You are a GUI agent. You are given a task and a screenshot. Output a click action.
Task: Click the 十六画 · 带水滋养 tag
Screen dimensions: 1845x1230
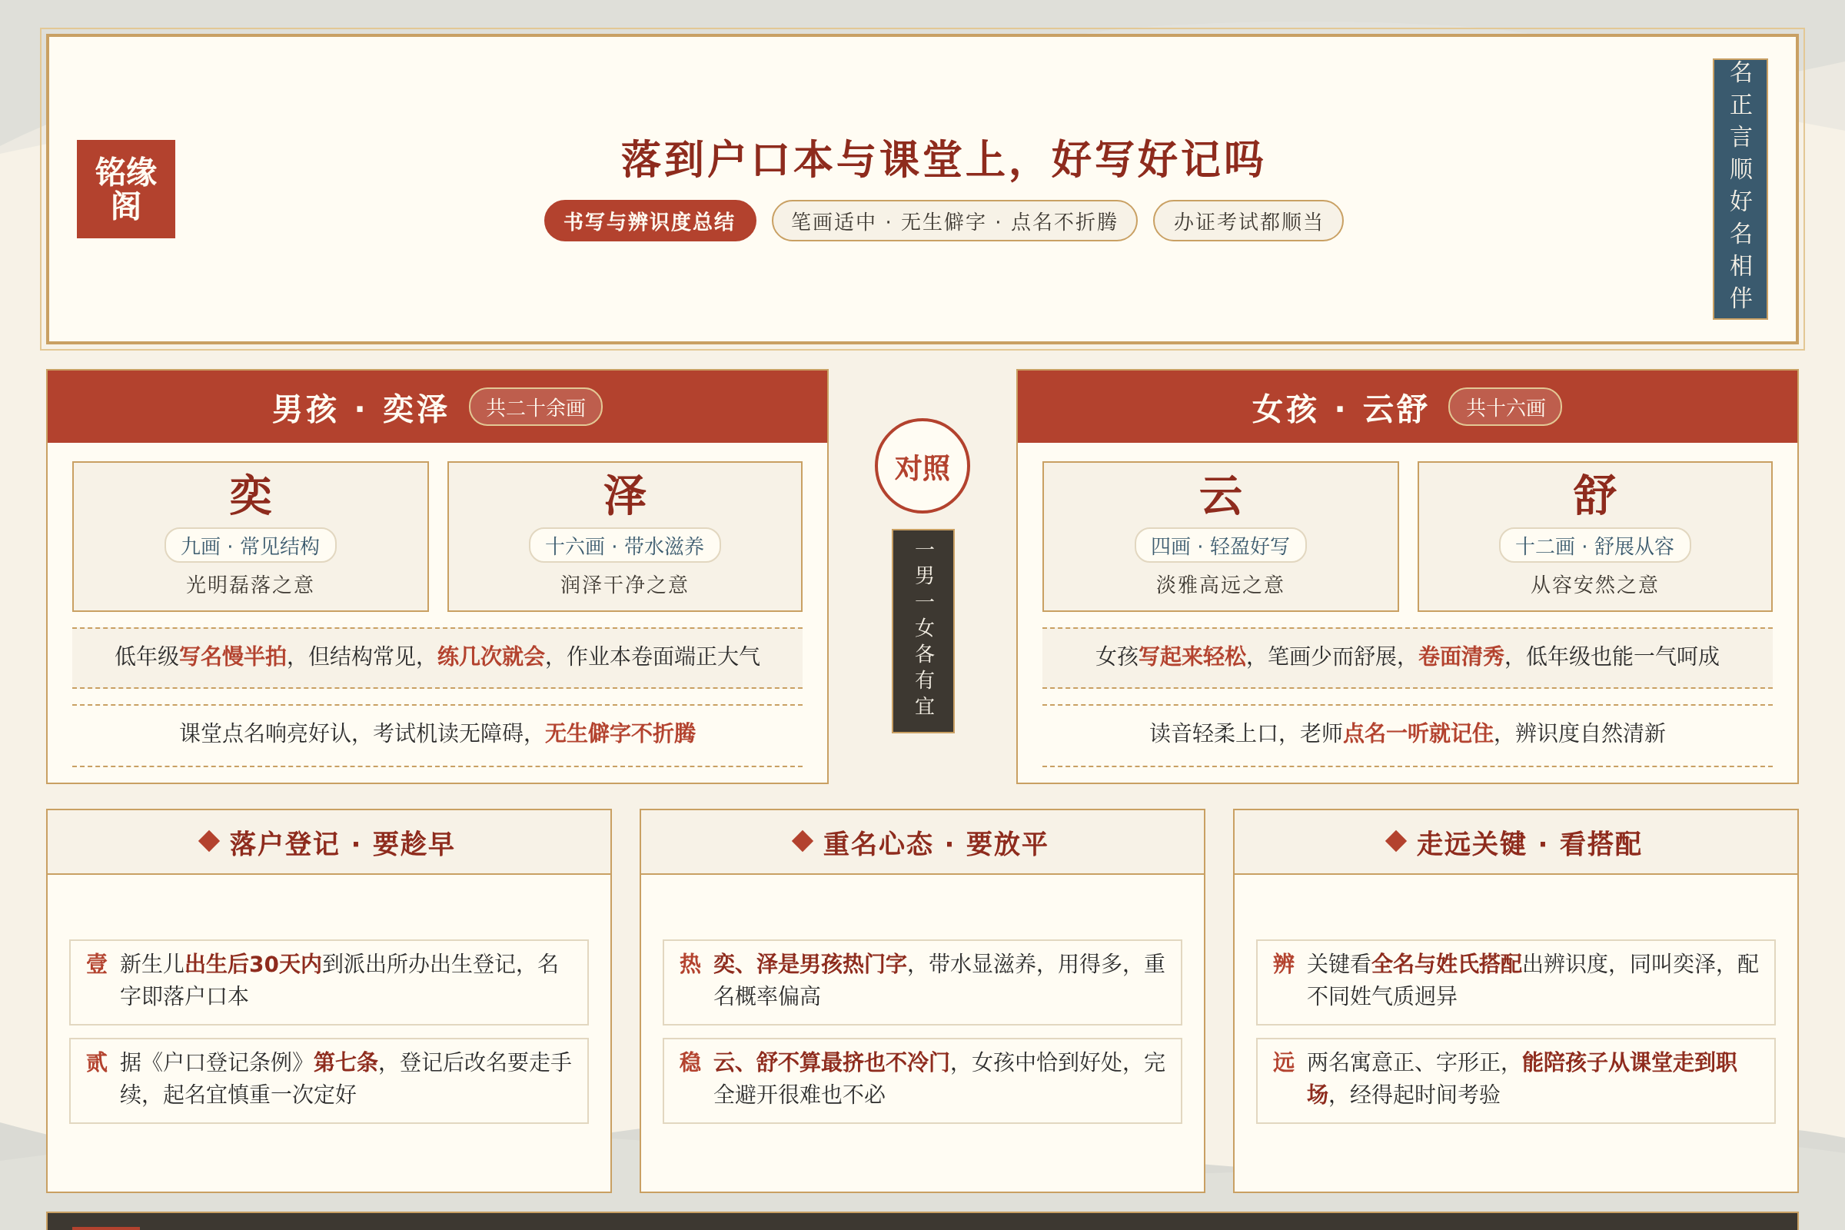click(624, 545)
